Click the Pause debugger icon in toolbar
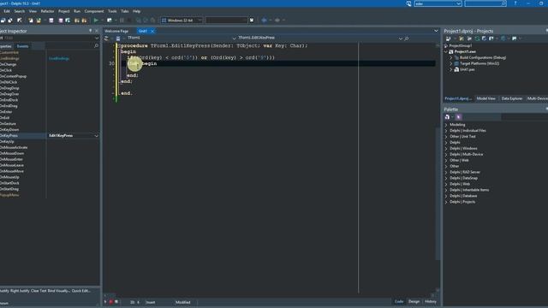Image resolution: width=548 pixels, height=308 pixels. (122, 21)
